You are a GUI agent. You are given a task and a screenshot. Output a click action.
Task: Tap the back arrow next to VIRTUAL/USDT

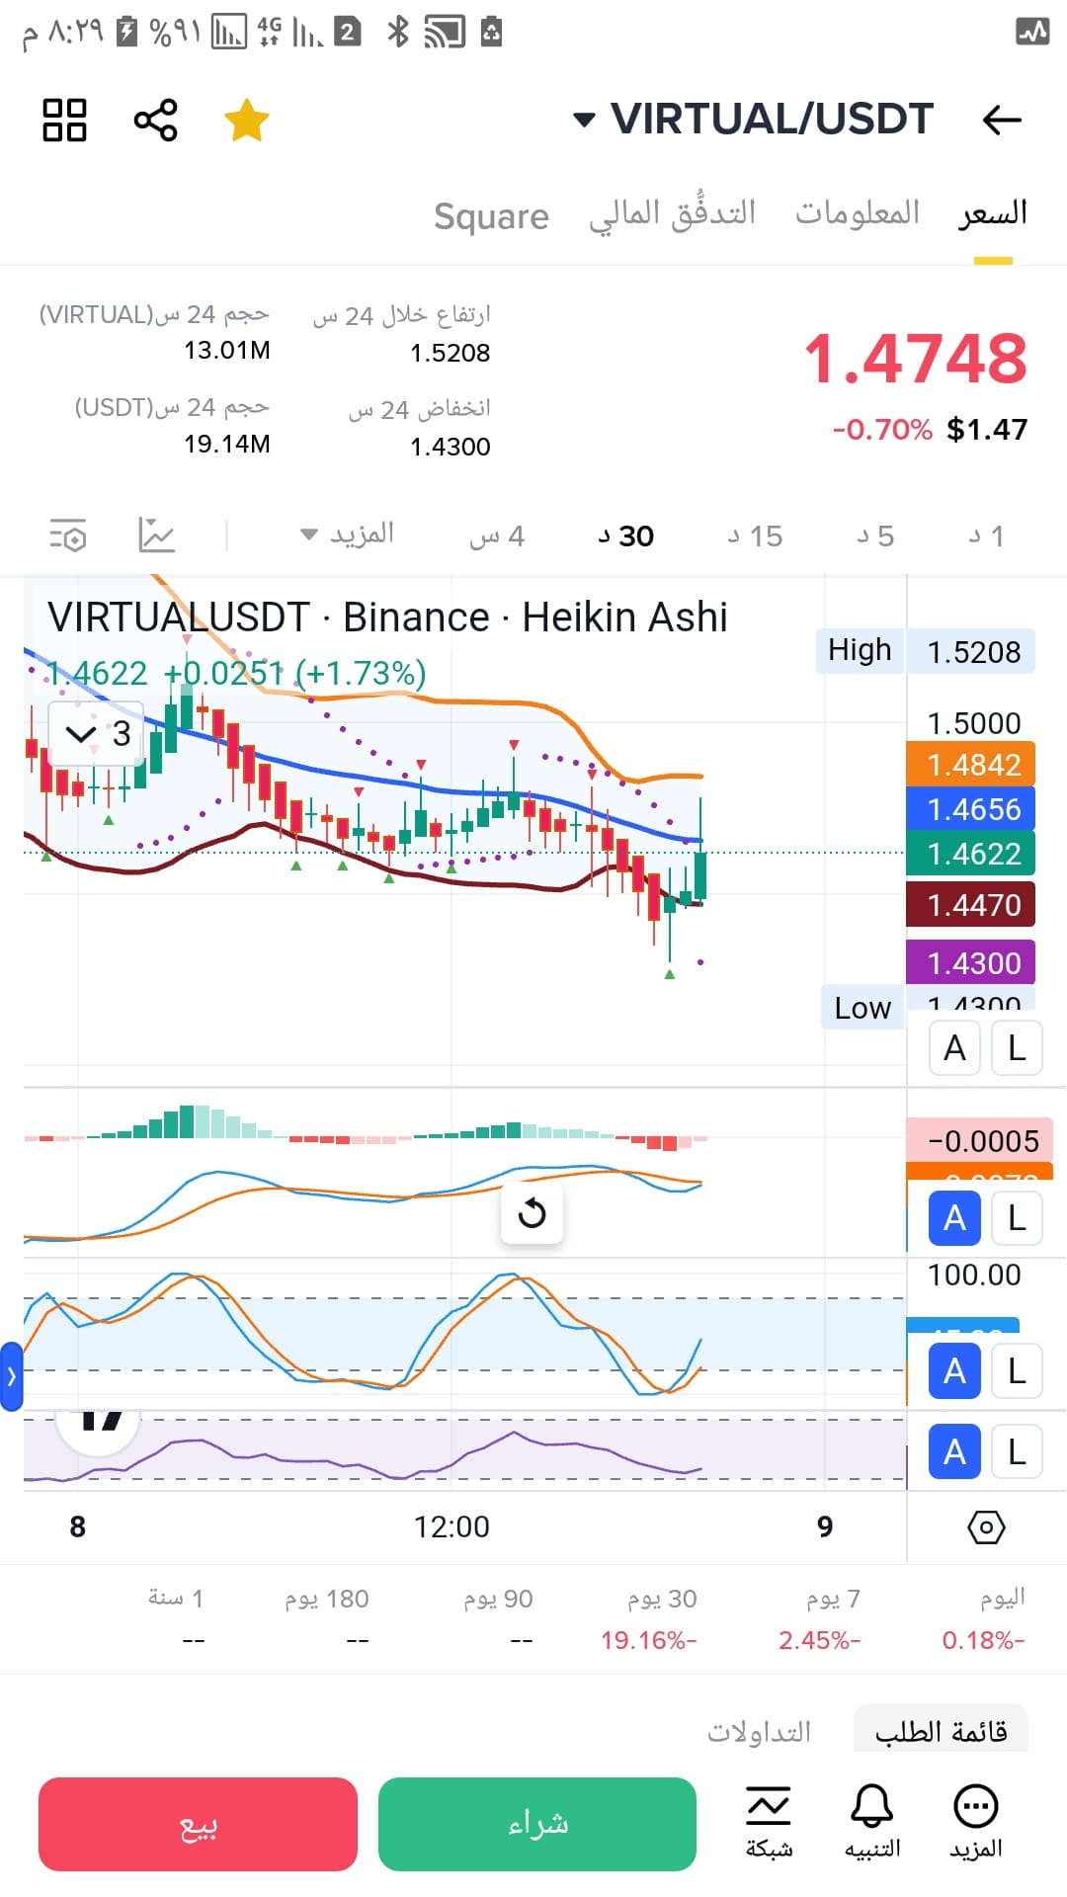click(x=1001, y=121)
